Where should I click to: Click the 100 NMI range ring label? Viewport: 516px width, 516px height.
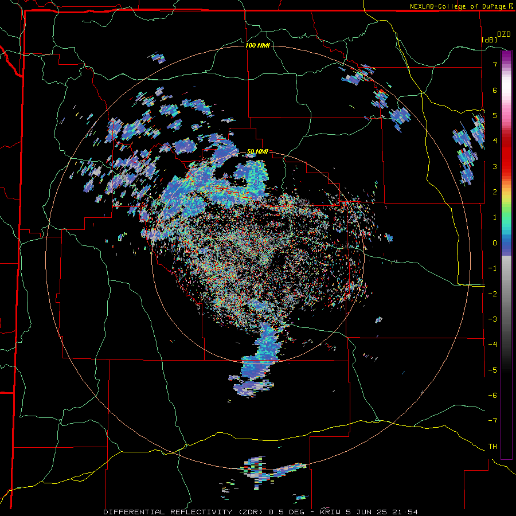tap(257, 45)
